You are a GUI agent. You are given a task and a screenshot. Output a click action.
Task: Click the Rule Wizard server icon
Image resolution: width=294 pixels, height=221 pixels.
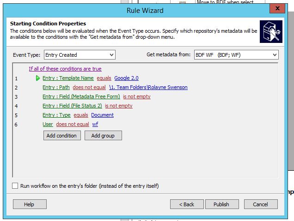[x=271, y=31]
